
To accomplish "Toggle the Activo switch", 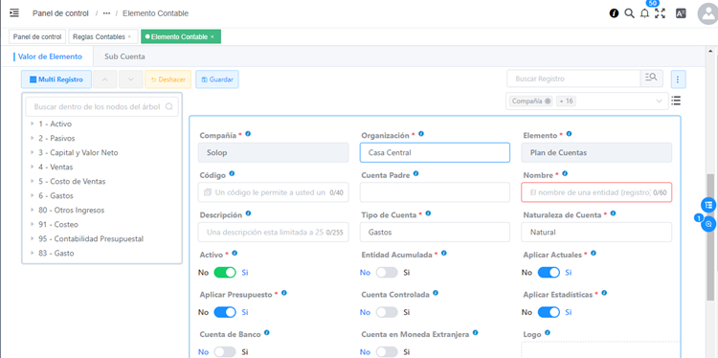I will coord(225,273).
